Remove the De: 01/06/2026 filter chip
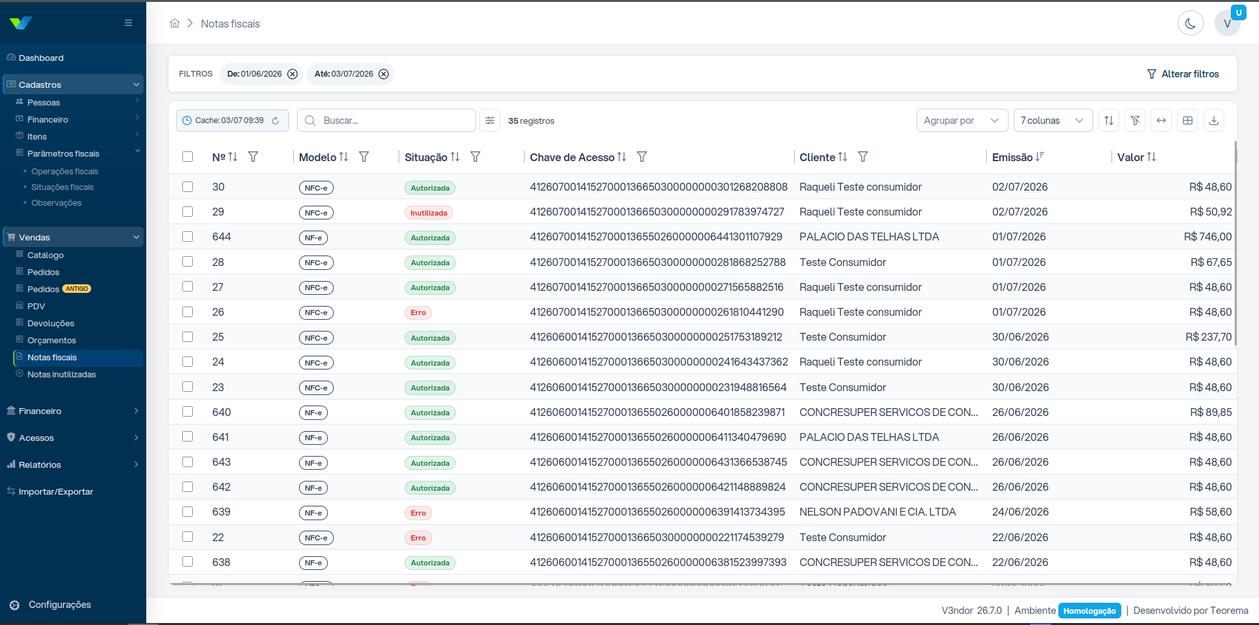The height and width of the screenshot is (625, 1259). 292,74
